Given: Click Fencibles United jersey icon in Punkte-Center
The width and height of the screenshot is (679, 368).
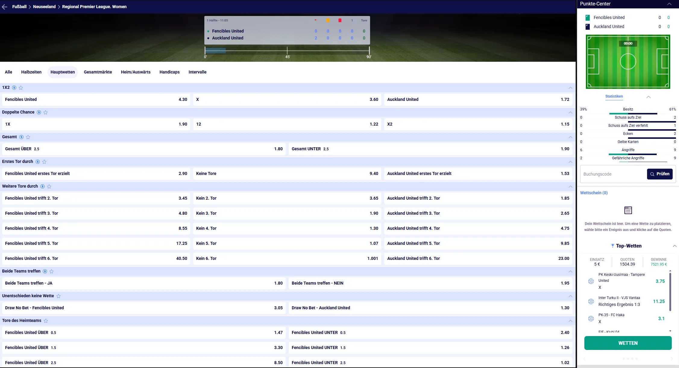Looking at the screenshot, I should coord(587,17).
